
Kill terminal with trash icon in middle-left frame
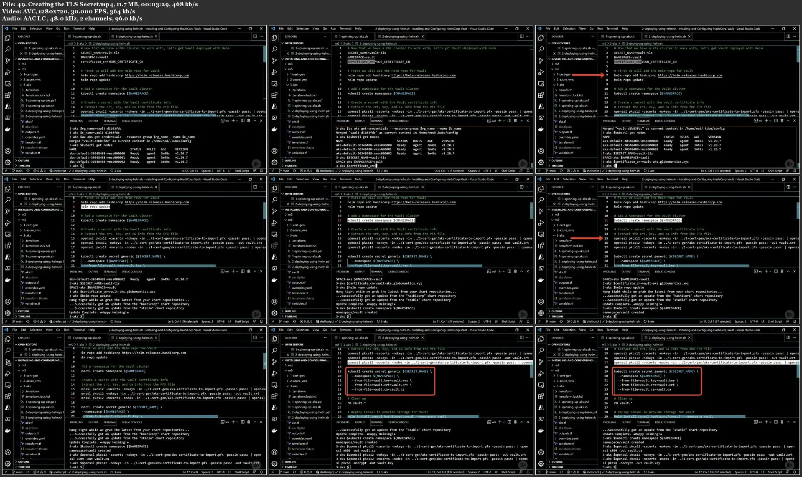pos(249,271)
